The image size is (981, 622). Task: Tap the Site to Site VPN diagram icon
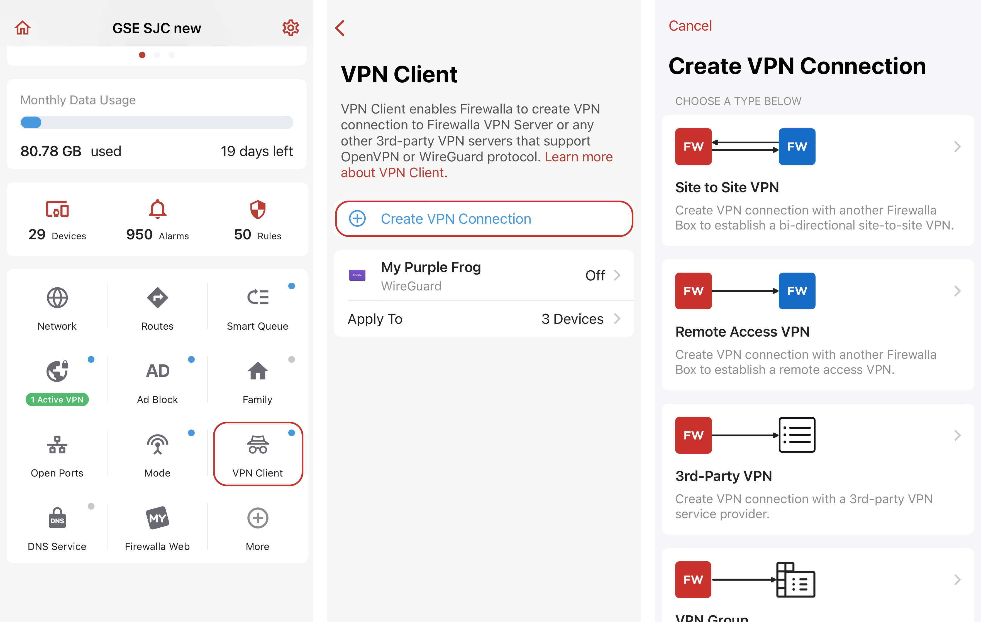point(745,146)
